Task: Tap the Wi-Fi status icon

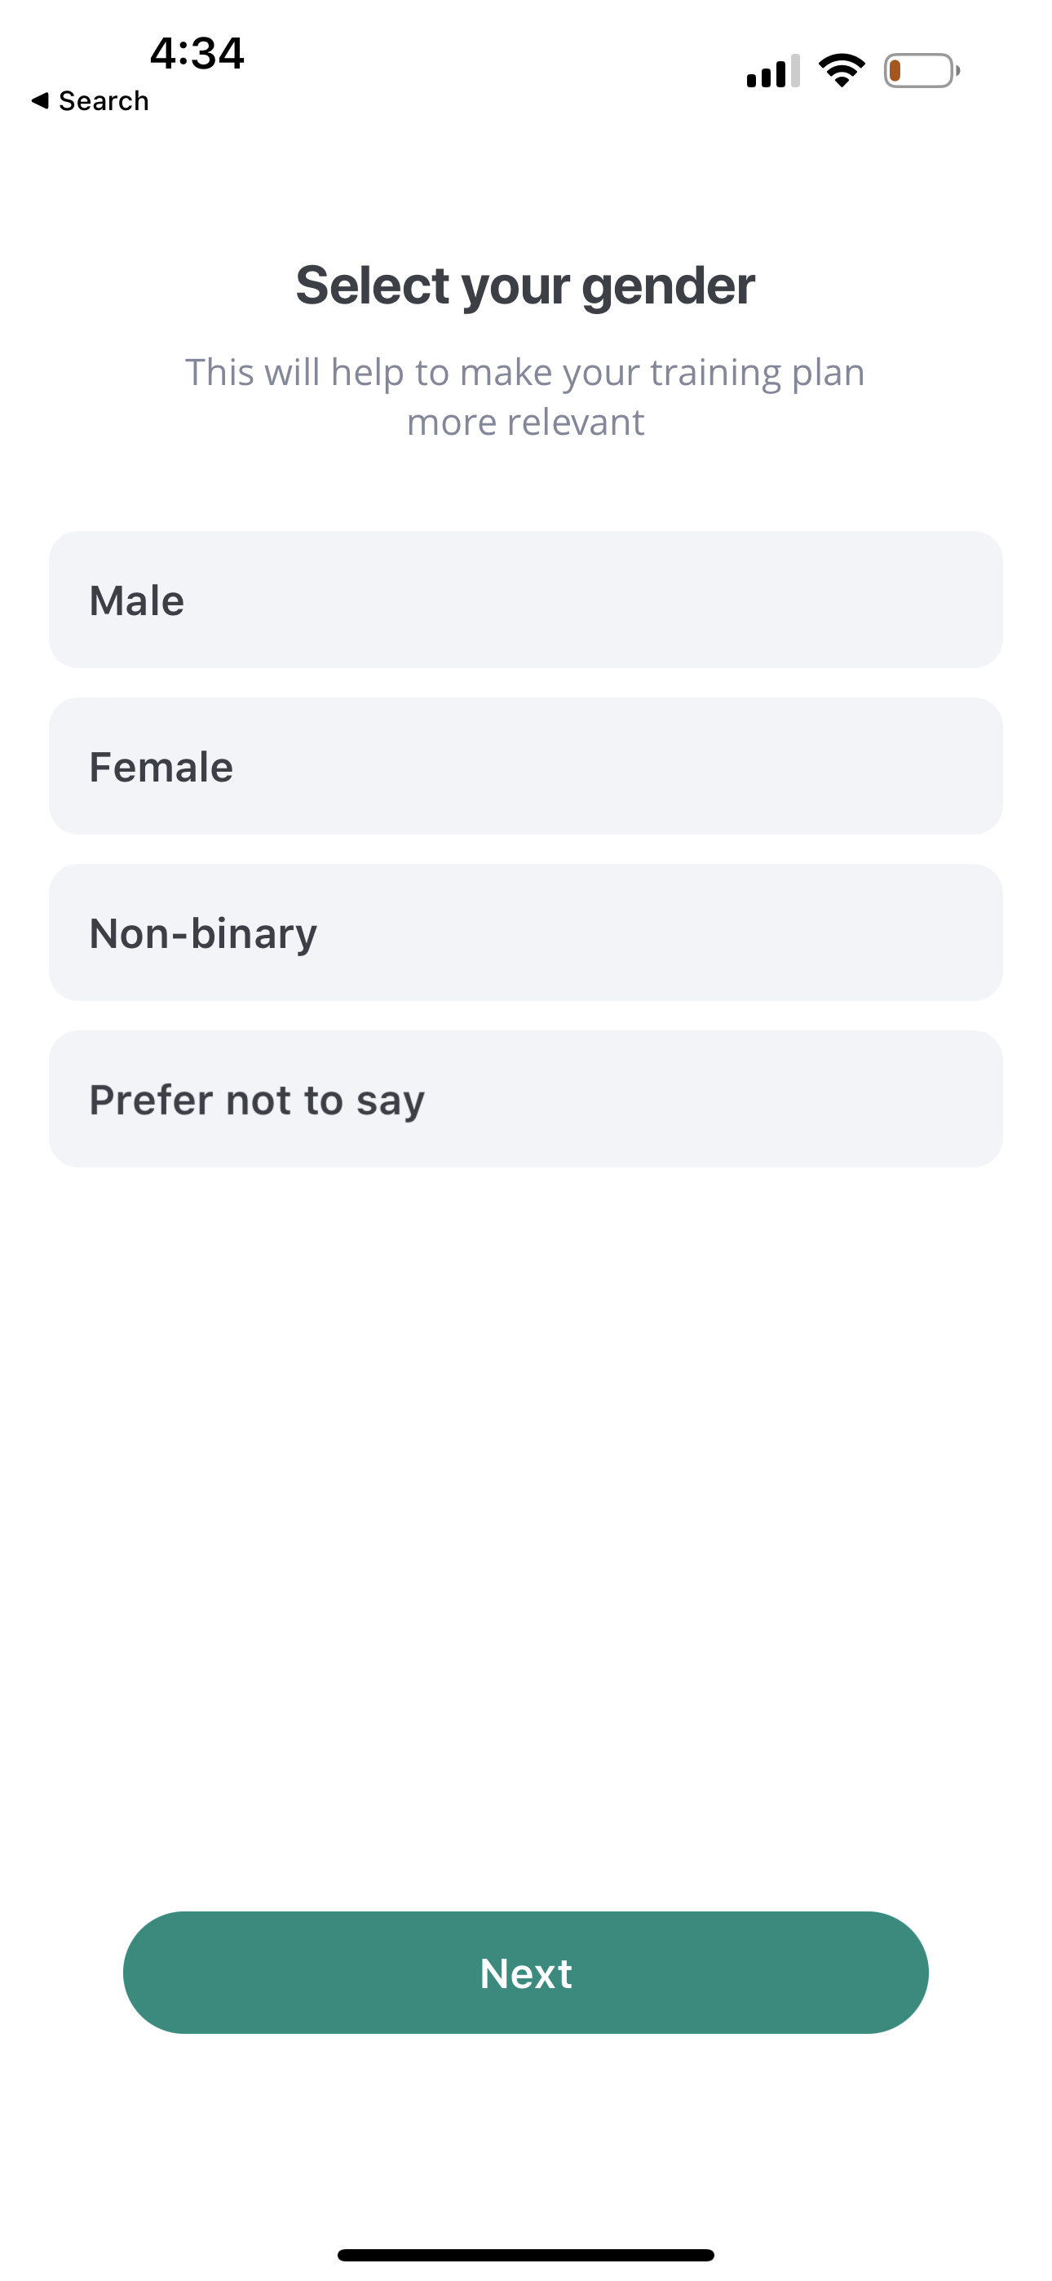Action: point(842,70)
